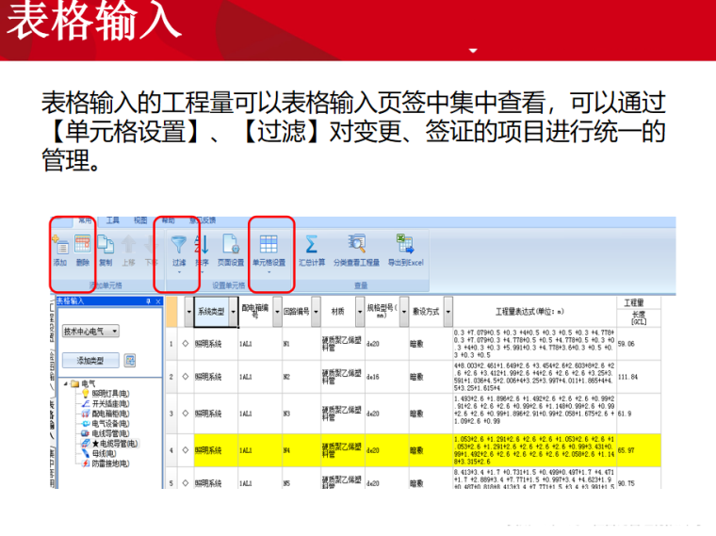Select 防雷接地(电) tree item
716x536 pixels.
110,463
